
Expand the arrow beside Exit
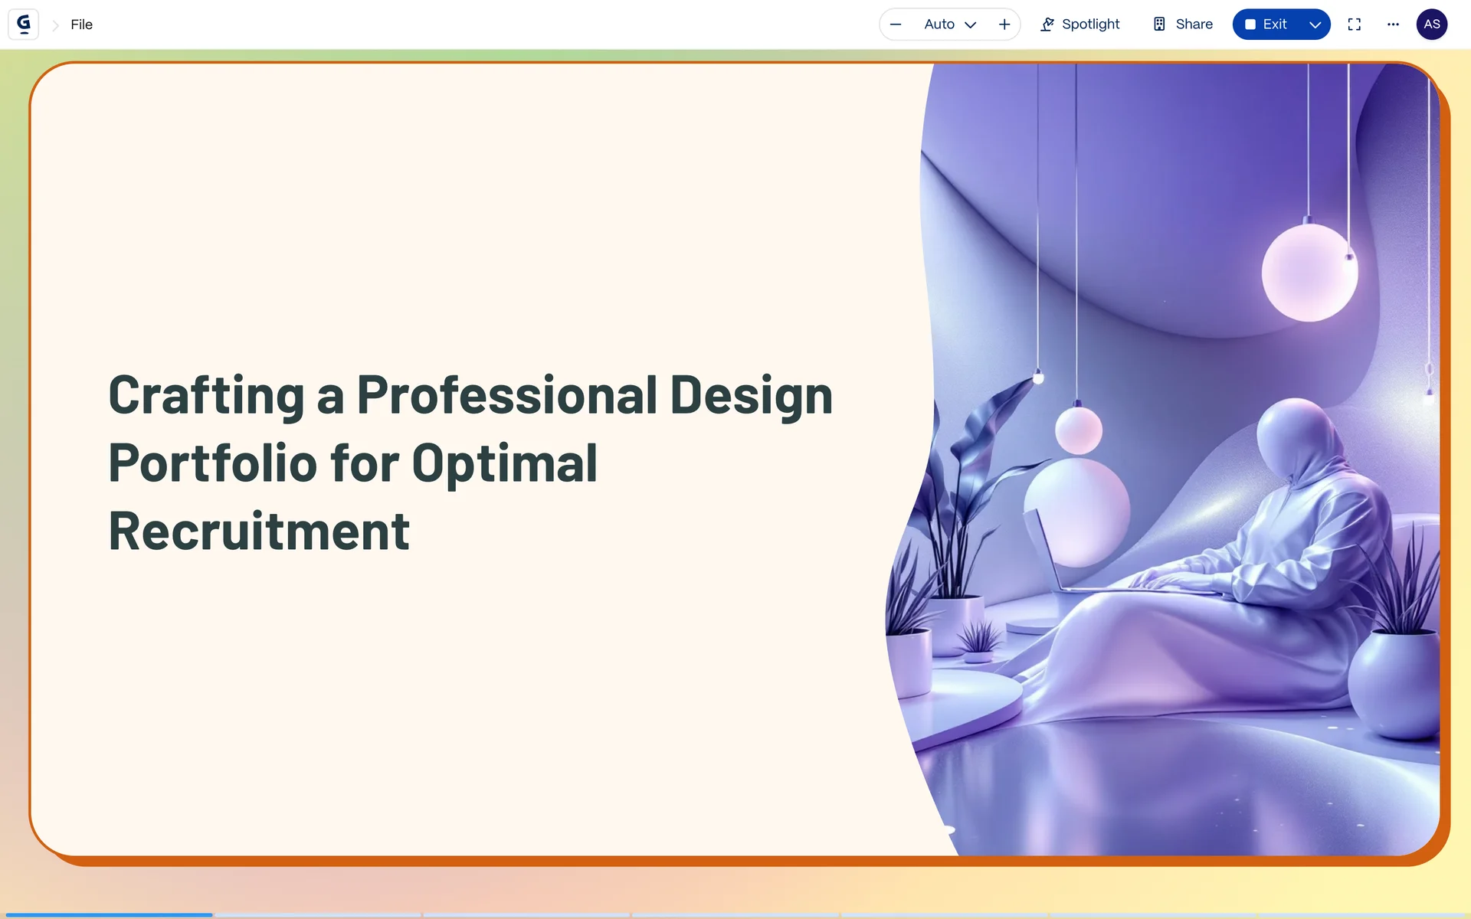pos(1315,25)
